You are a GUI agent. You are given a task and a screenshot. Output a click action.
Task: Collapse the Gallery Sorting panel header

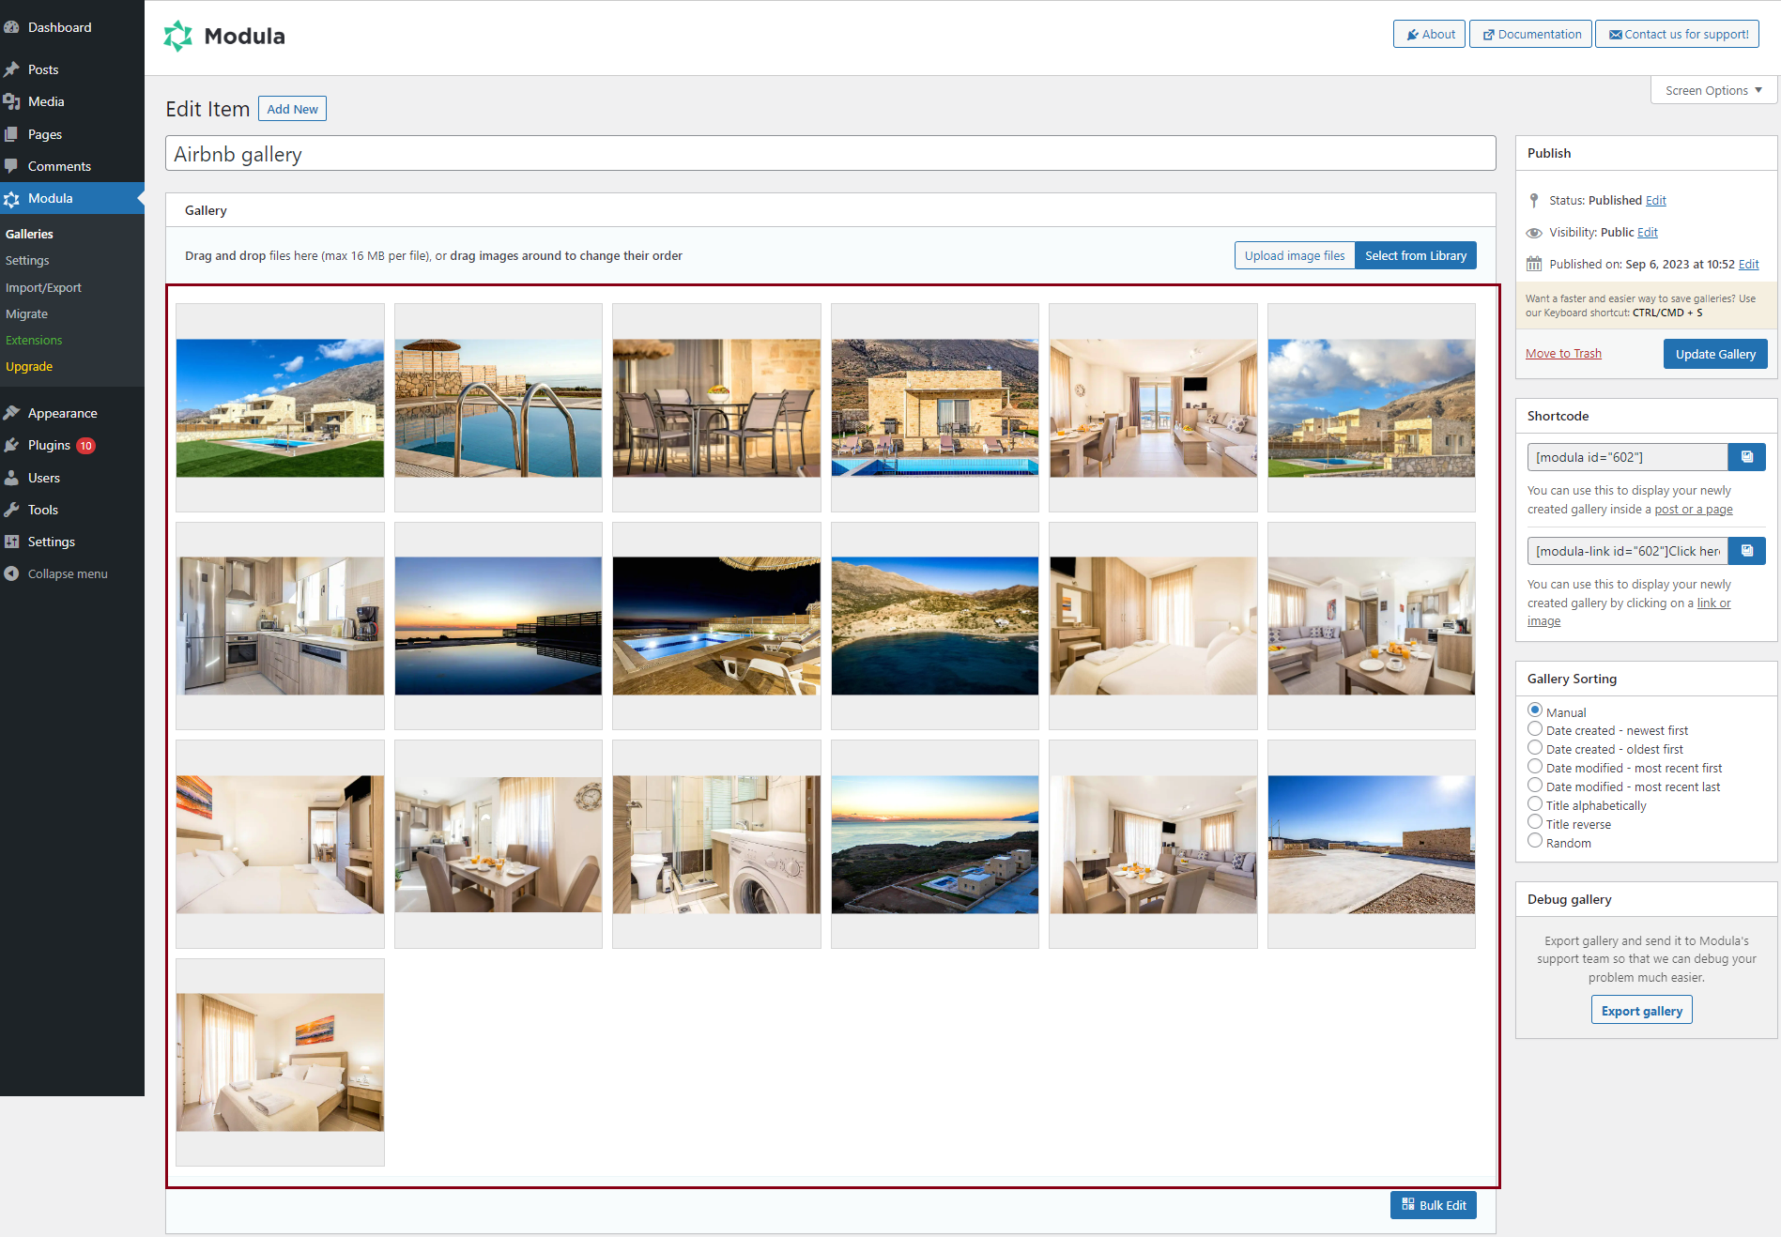(x=1647, y=679)
